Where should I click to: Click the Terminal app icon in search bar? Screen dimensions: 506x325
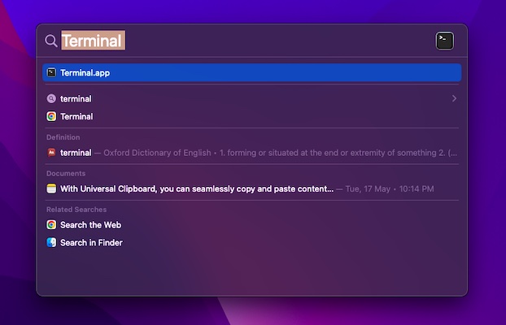445,41
